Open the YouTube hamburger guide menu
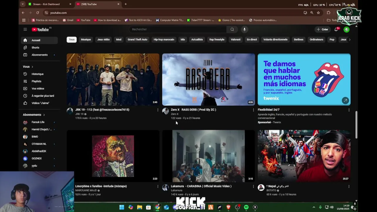Viewport: 377px width, 212px height. pyautogui.click(x=25, y=29)
